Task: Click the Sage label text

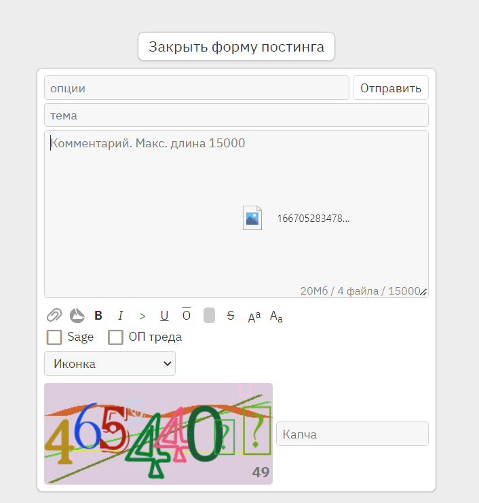Action: click(x=81, y=337)
